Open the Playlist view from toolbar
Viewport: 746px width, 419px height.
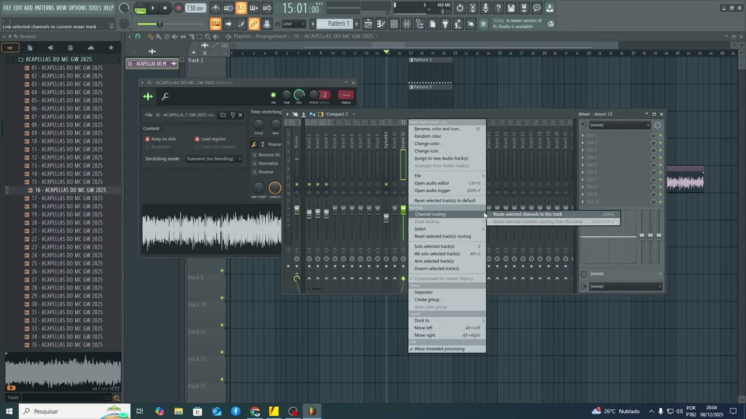pos(368,24)
